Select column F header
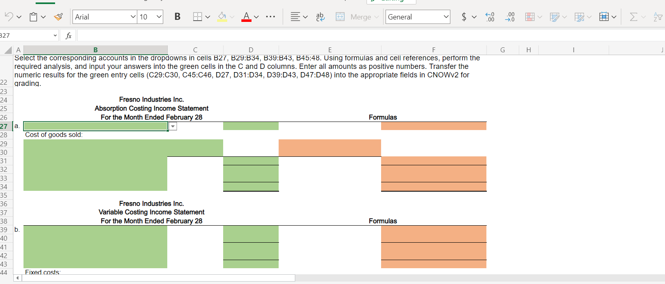 [x=434, y=50]
